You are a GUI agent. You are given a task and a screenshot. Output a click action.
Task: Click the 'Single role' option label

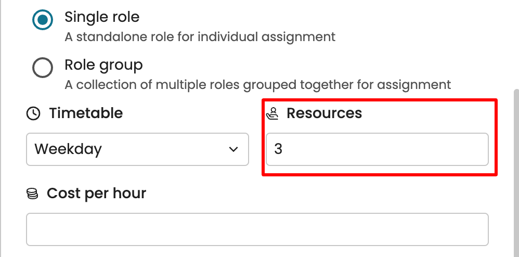102,17
